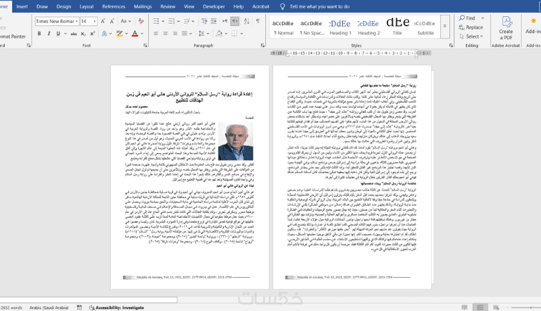Apply Shading paint bucket

218,33
